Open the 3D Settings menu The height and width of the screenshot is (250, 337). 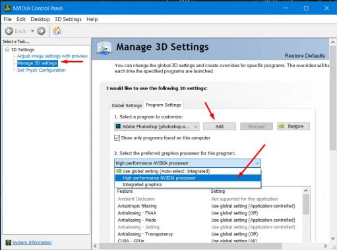click(68, 19)
